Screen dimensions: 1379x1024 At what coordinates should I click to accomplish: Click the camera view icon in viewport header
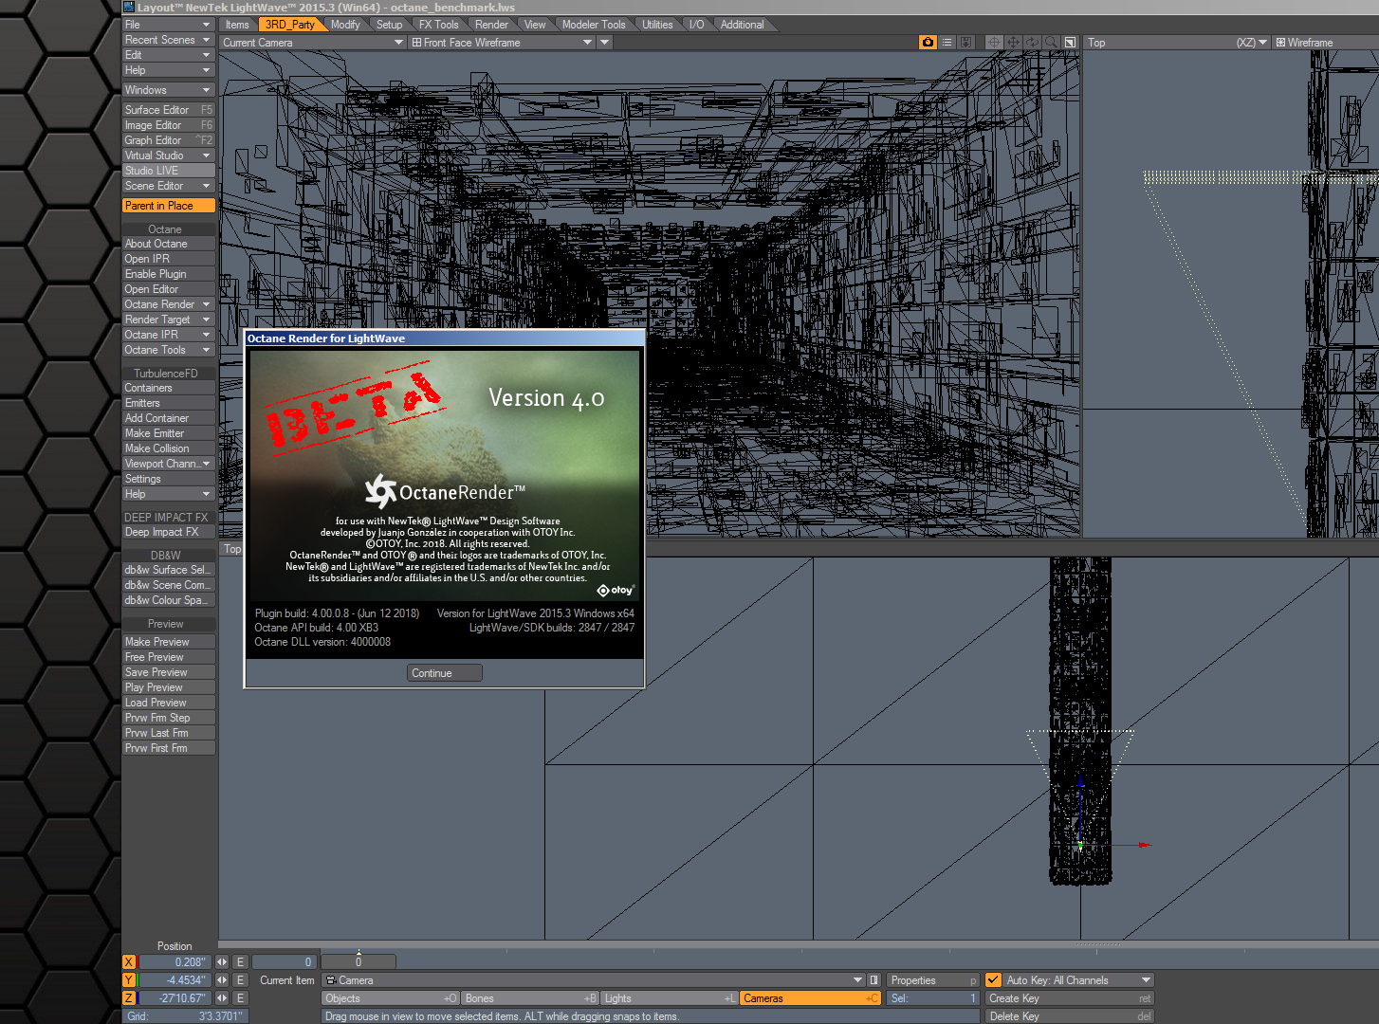[x=928, y=43]
